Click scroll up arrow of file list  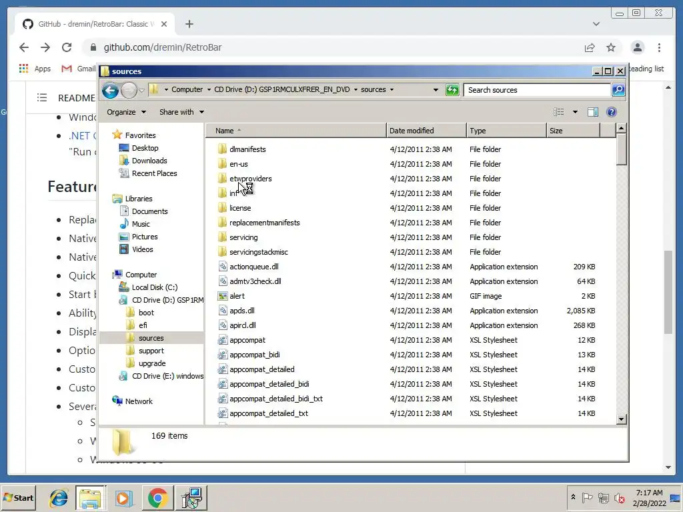click(622, 128)
